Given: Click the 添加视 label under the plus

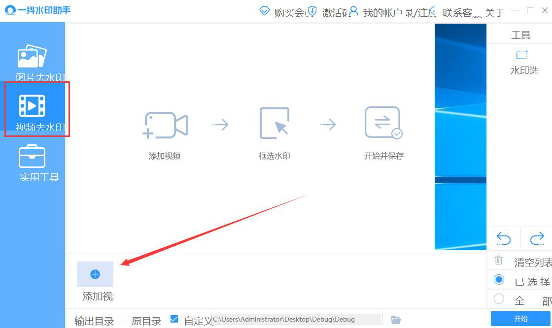Looking at the screenshot, I should (x=98, y=296).
